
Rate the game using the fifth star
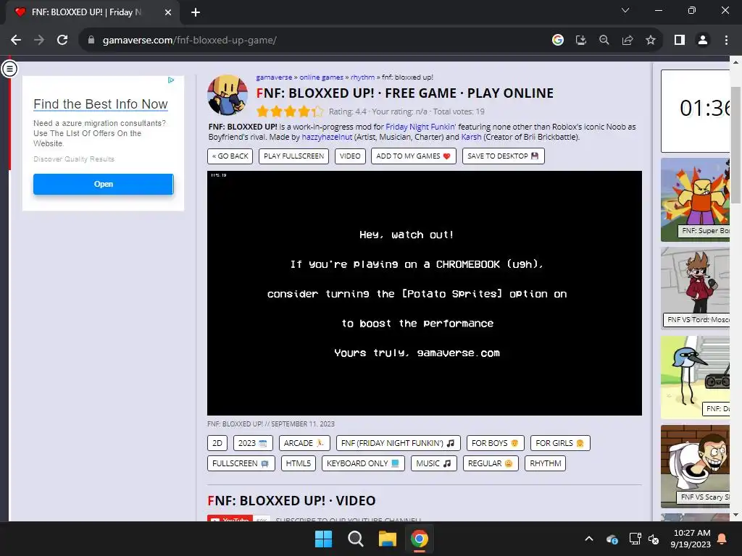tap(317, 111)
